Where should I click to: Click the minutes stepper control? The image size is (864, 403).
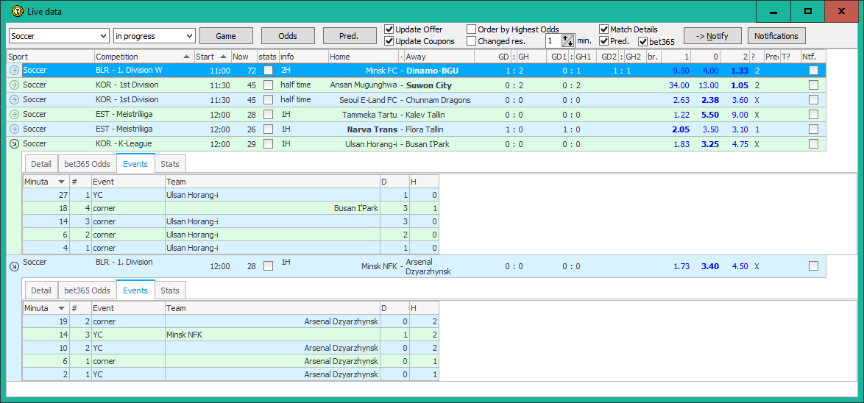pyautogui.click(x=567, y=41)
